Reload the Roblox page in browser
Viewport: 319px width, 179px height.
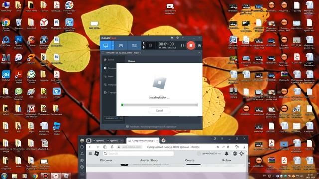pyautogui.click(x=112, y=147)
